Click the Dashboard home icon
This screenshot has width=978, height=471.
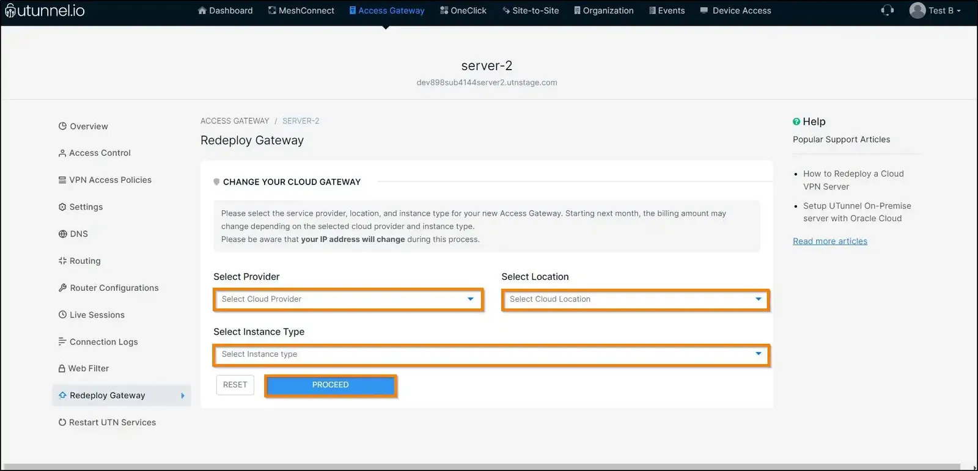202,10
